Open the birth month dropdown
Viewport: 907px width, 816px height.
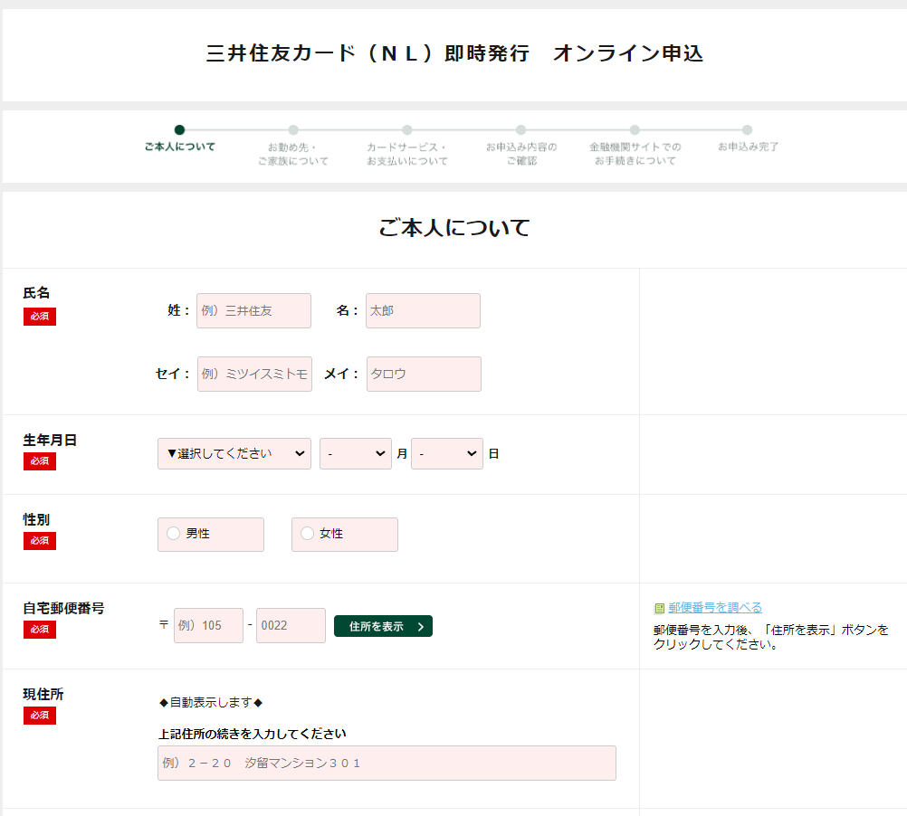click(356, 453)
